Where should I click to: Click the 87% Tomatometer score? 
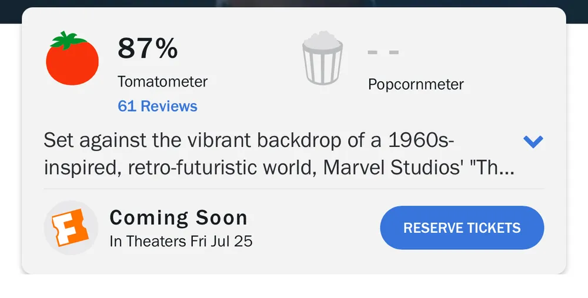pos(148,49)
